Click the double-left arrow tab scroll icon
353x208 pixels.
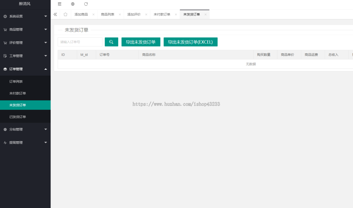click(55, 14)
